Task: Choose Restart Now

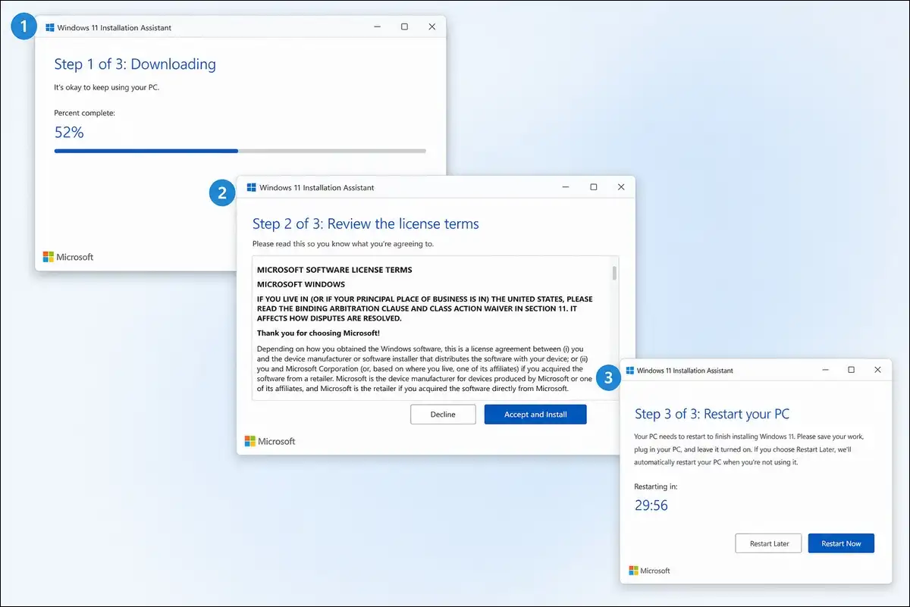Action: [x=841, y=543]
